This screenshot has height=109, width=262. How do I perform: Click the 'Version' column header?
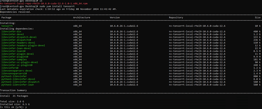click(x=115, y=18)
